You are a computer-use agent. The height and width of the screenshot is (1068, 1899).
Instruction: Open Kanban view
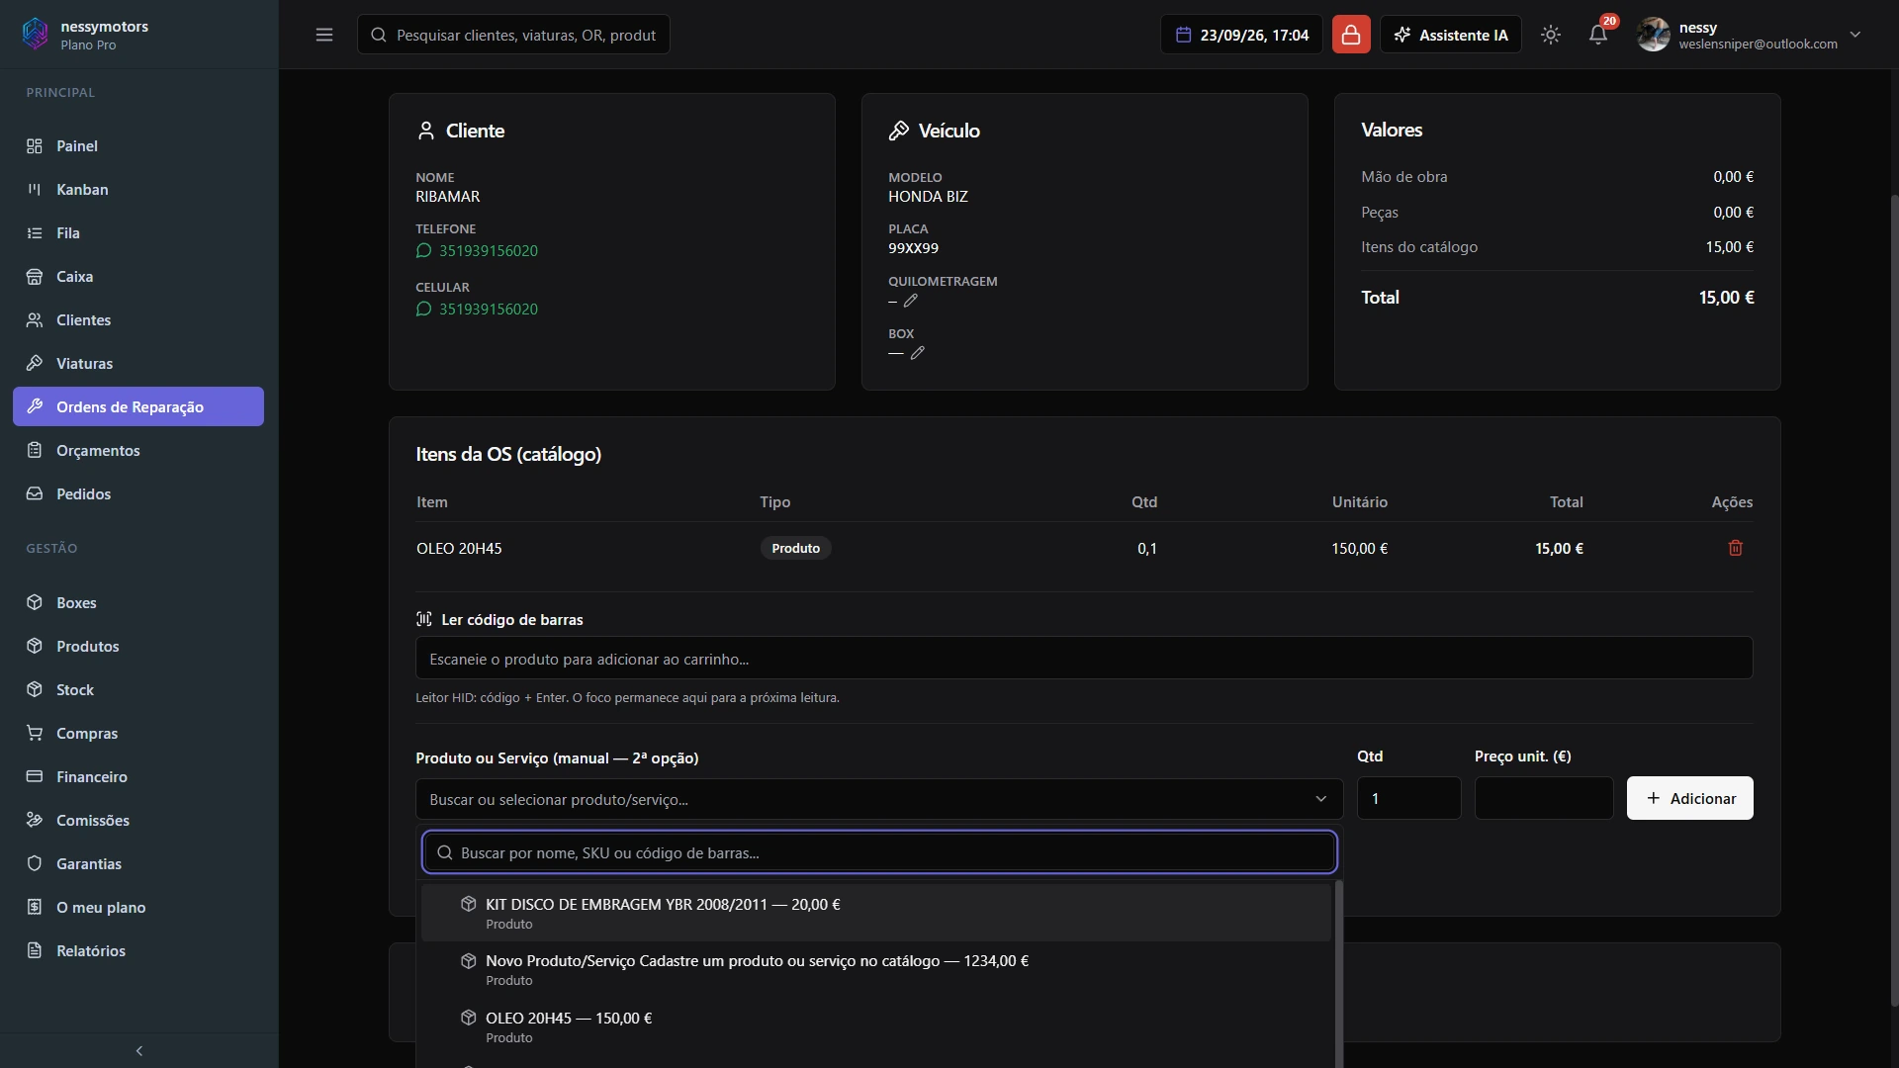(x=138, y=190)
